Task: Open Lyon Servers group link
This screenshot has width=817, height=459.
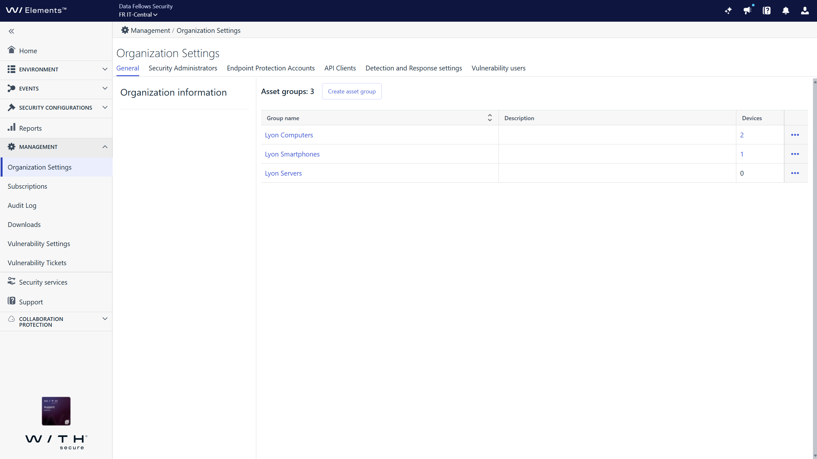Action: (283, 173)
